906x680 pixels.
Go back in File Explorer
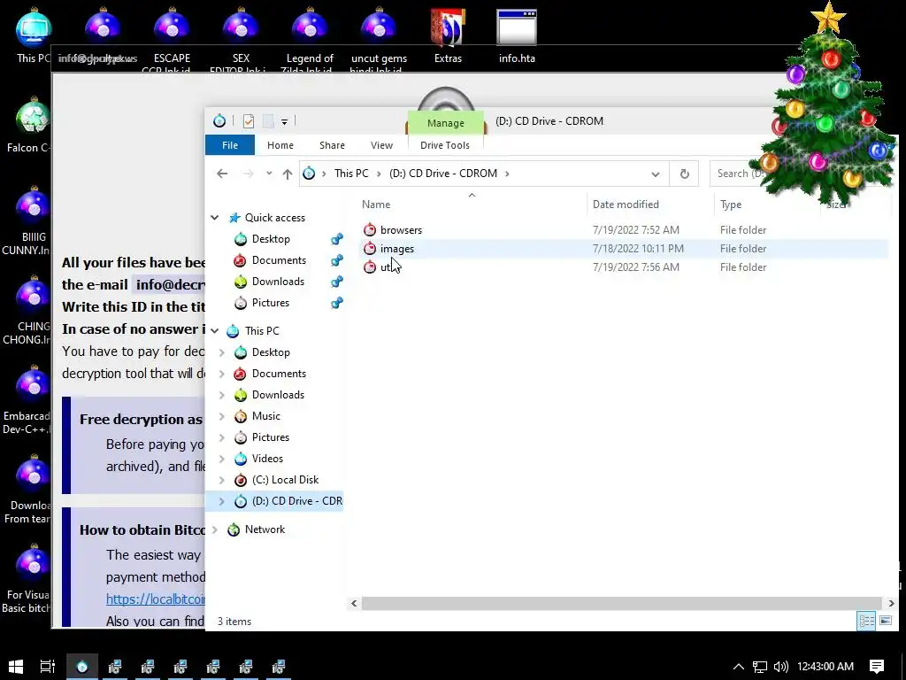point(222,174)
